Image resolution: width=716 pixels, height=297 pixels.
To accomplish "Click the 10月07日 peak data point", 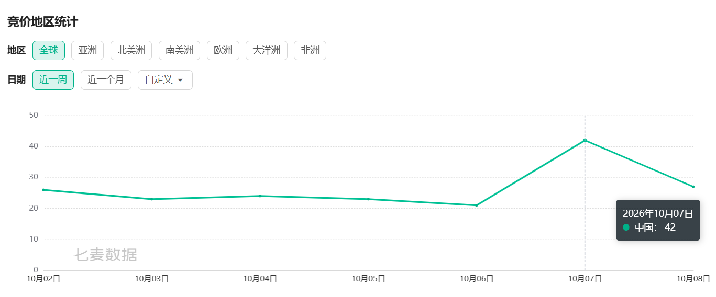I will 585,140.
